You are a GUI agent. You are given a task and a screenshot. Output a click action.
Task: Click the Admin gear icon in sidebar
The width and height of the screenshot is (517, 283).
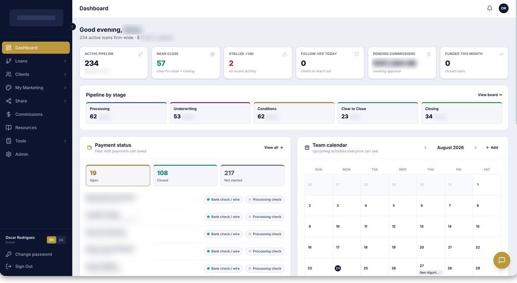click(9, 155)
